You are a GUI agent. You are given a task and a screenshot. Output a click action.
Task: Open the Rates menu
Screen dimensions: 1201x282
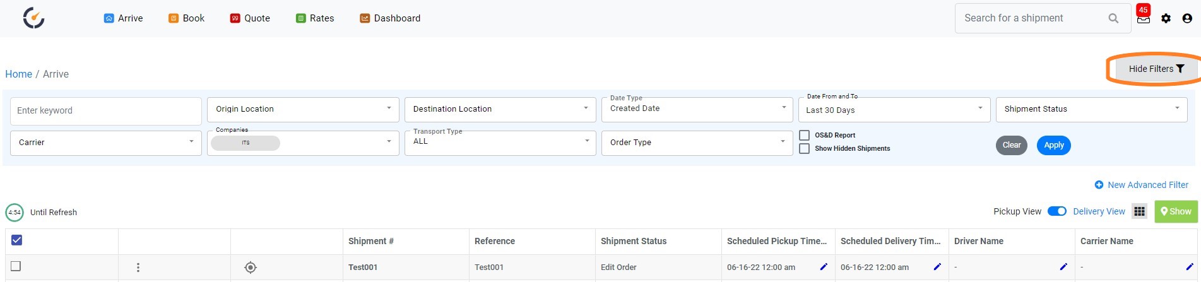[x=315, y=18]
